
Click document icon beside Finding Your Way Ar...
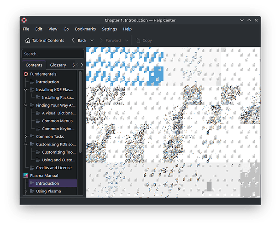point(32,105)
